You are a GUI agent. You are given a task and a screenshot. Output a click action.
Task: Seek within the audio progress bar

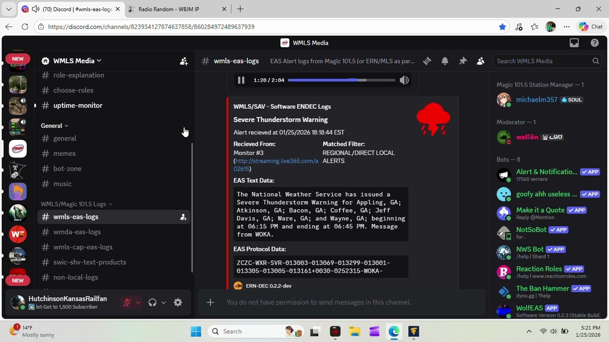341,80
